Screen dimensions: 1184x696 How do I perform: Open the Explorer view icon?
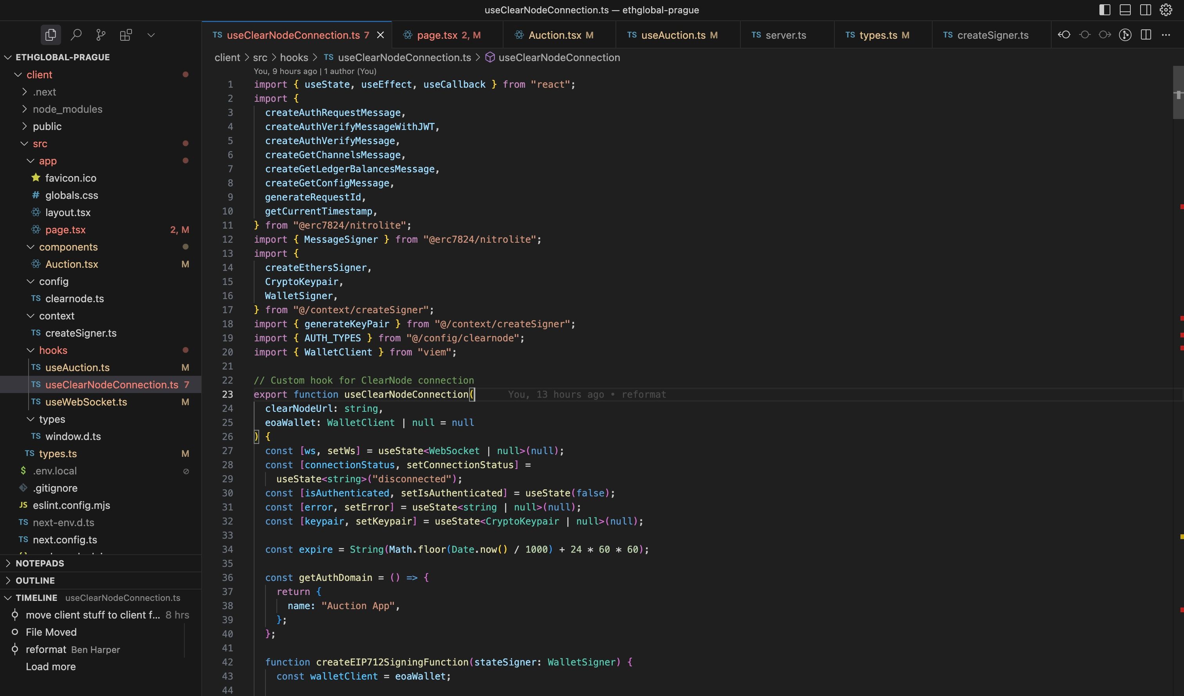tap(50, 35)
